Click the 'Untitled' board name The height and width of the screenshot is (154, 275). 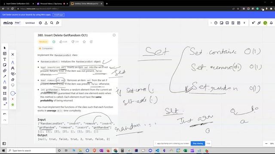30,23
